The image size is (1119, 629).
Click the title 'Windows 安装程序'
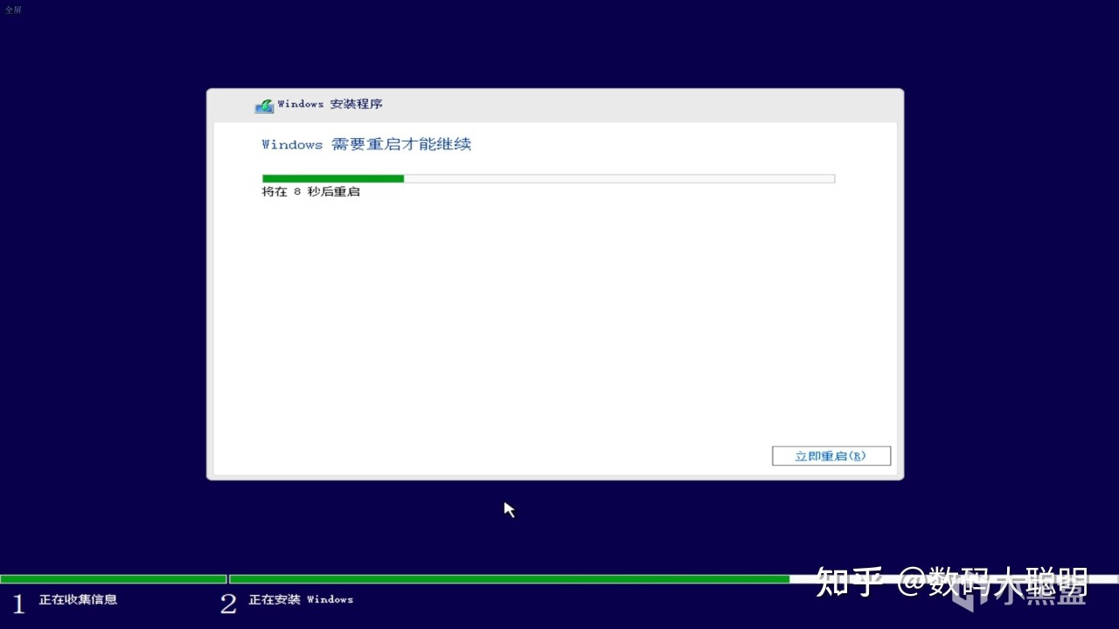(330, 104)
